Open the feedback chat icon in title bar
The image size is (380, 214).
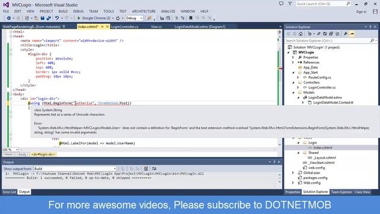(x=281, y=4)
